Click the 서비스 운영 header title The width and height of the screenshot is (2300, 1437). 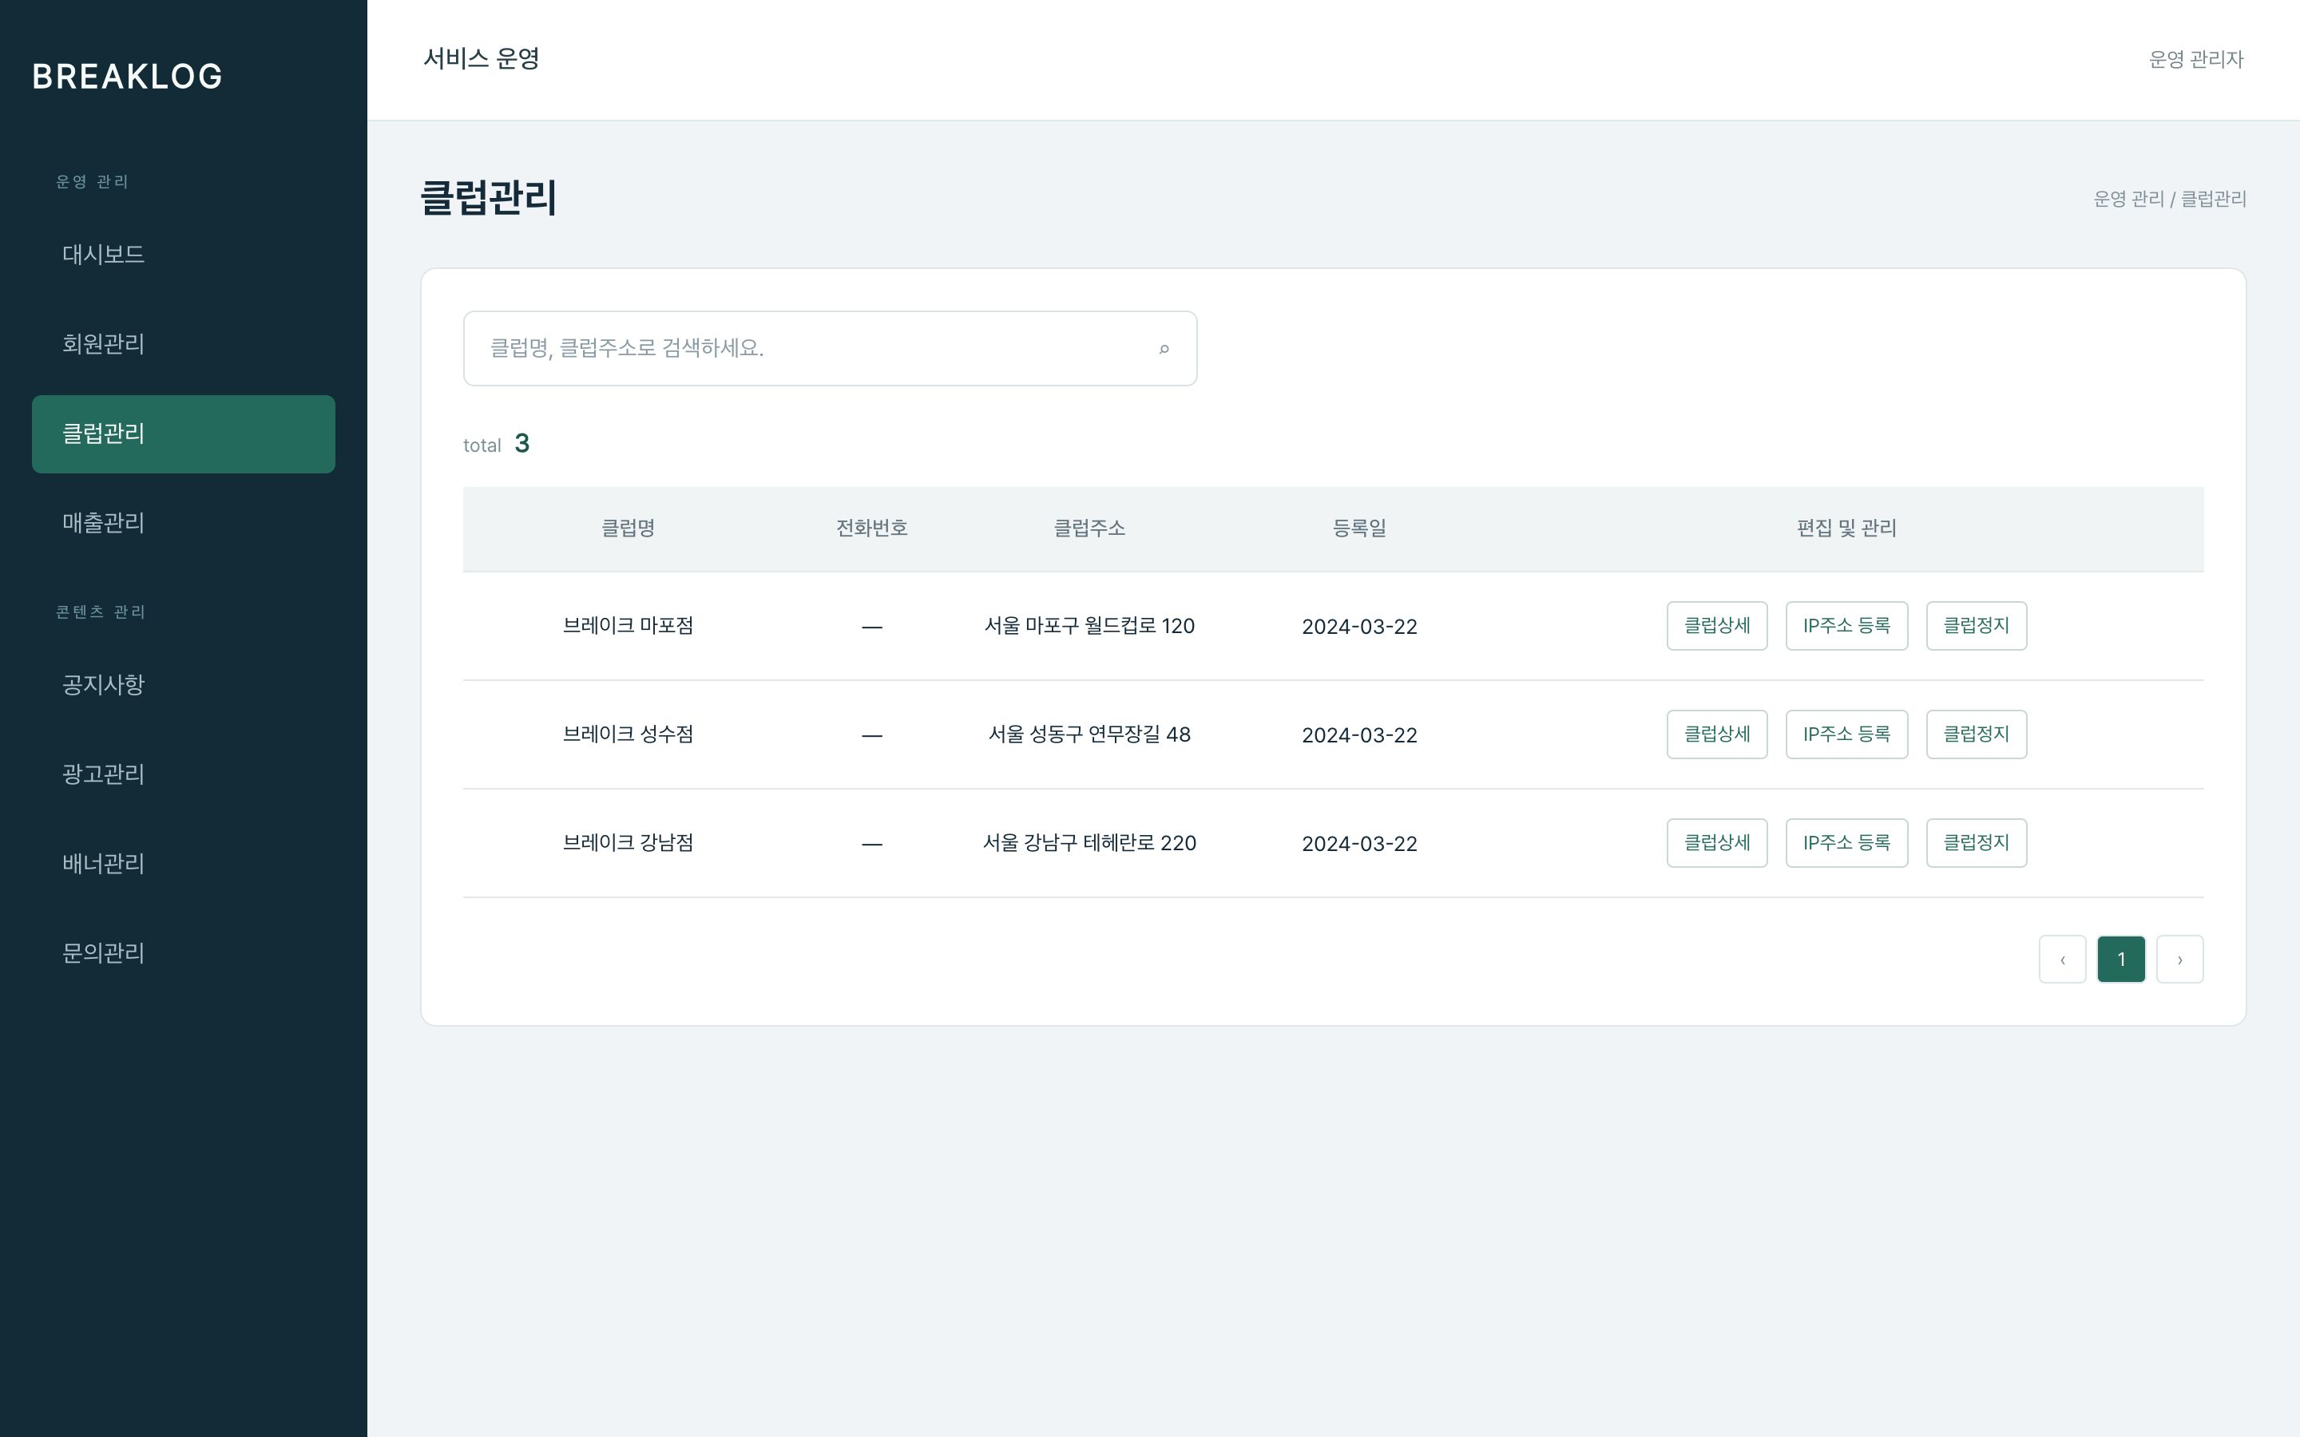click(481, 59)
